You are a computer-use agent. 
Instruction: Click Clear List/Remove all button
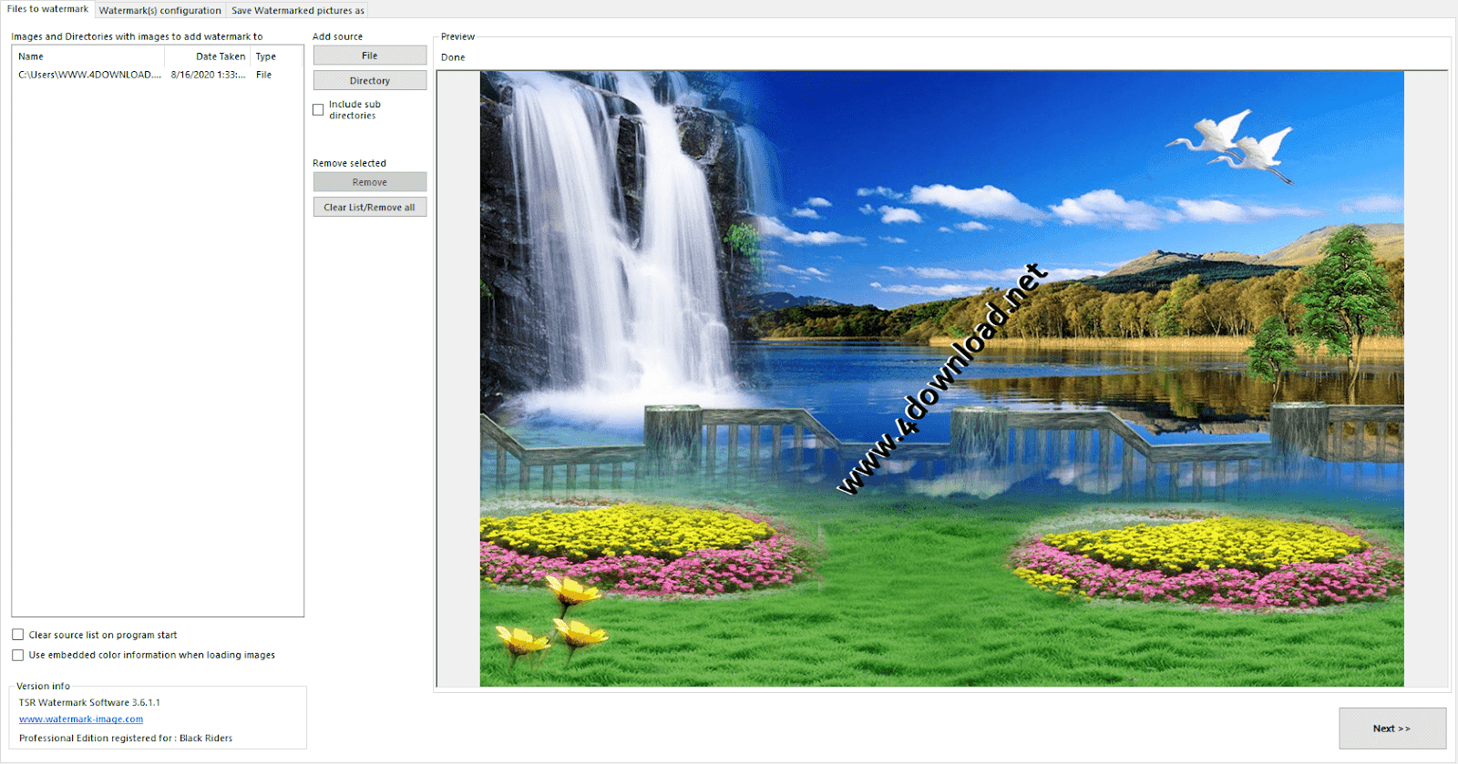tap(370, 207)
